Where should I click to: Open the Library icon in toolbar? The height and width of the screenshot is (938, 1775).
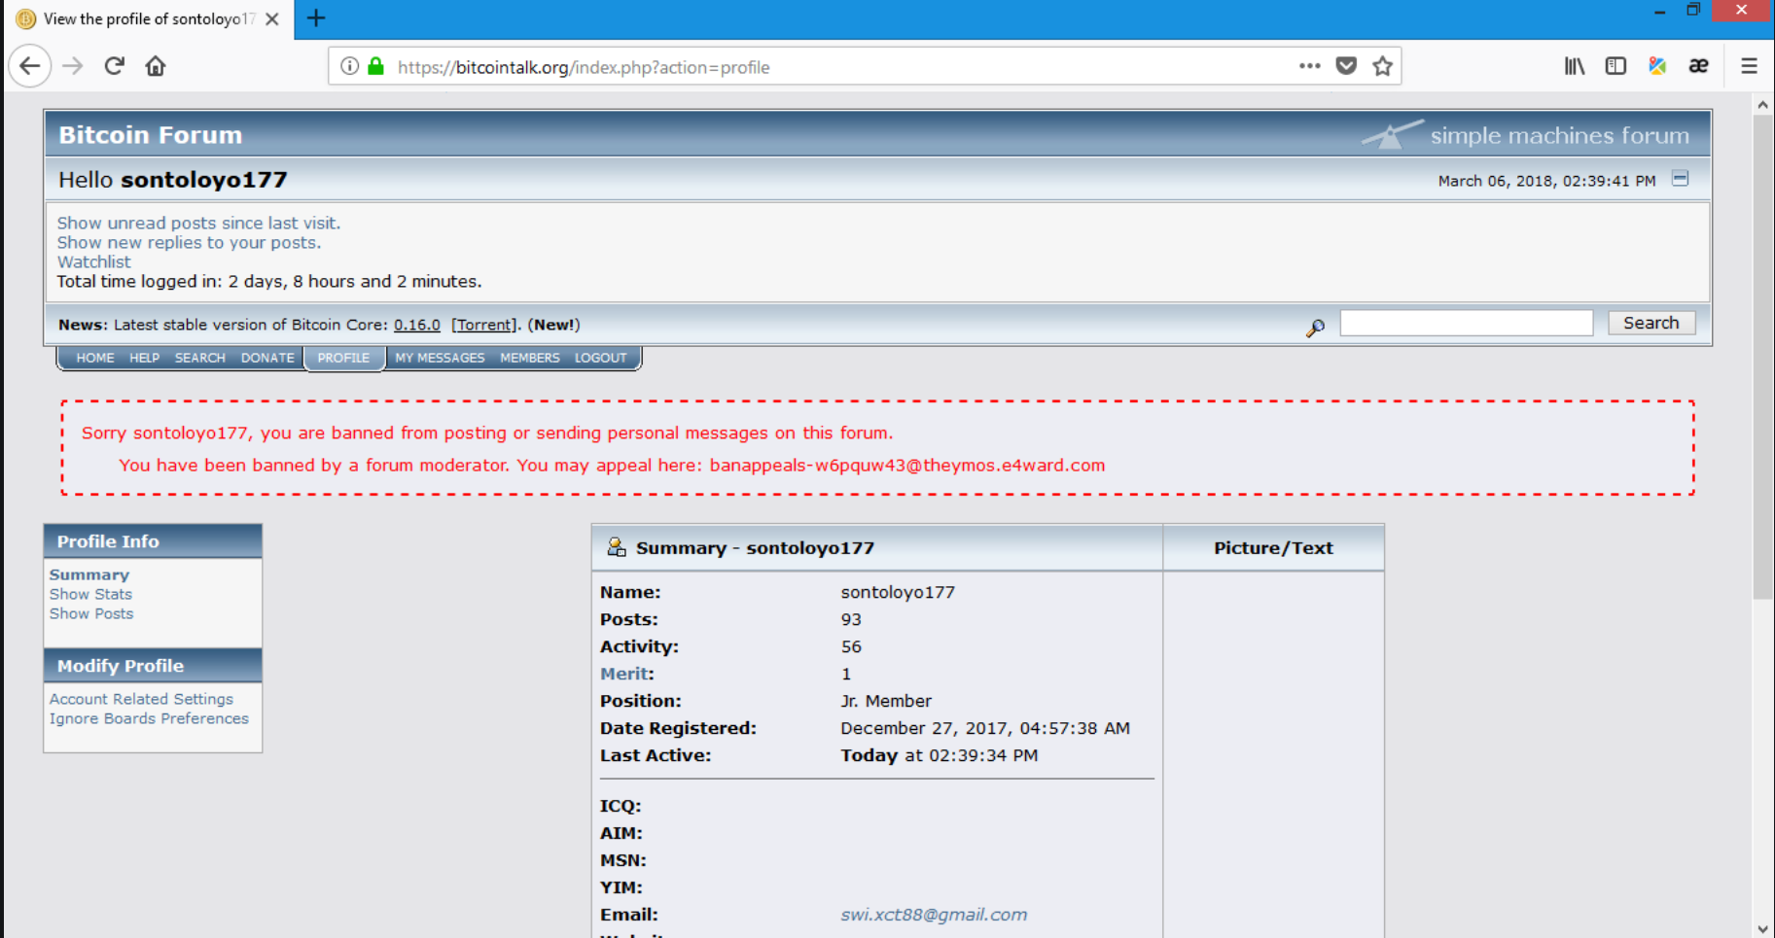click(x=1574, y=66)
